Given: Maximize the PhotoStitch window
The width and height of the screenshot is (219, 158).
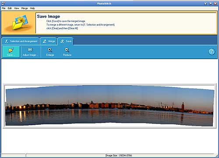Looking at the screenshot, I should click(211, 4).
